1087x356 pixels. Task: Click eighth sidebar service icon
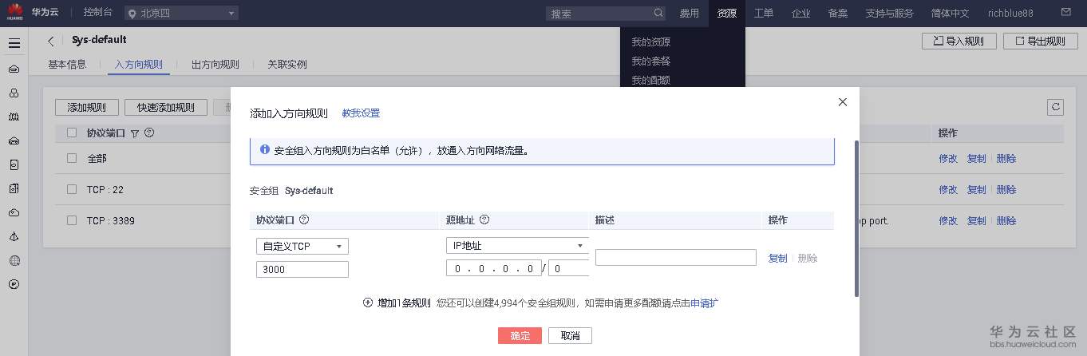[x=14, y=236]
